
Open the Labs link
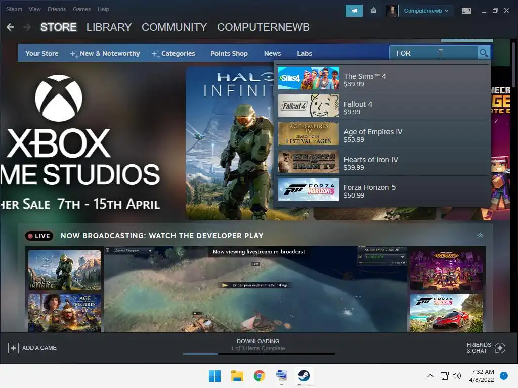(x=304, y=53)
